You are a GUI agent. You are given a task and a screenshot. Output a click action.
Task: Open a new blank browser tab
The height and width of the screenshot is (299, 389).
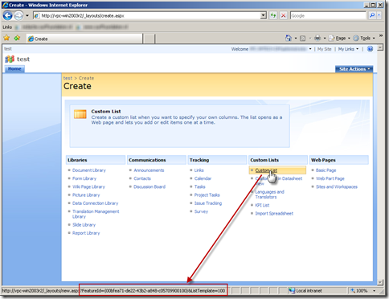pos(149,39)
